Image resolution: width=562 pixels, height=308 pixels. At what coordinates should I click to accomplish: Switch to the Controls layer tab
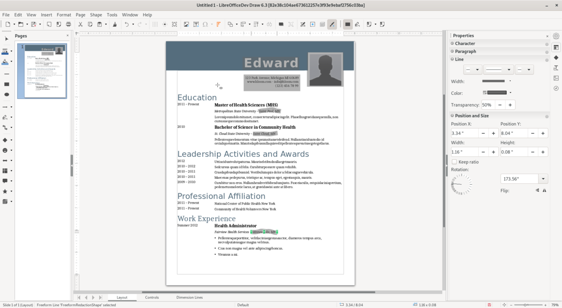coord(152,297)
